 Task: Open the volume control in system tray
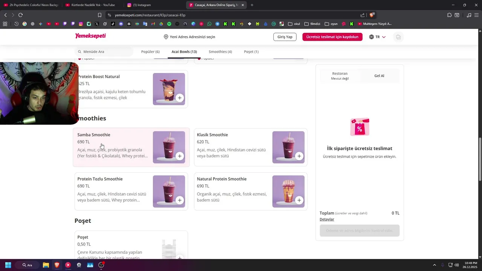457,265
